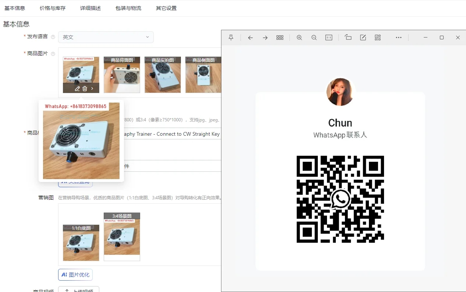Zoom in on the QR code image
466x292 pixels.
[x=299, y=38]
